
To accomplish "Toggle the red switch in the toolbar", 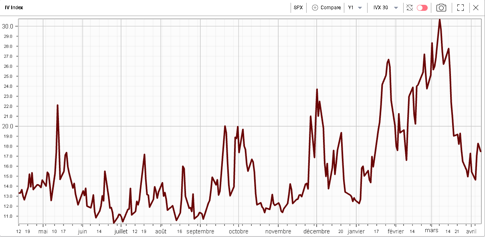I will 422,8.
